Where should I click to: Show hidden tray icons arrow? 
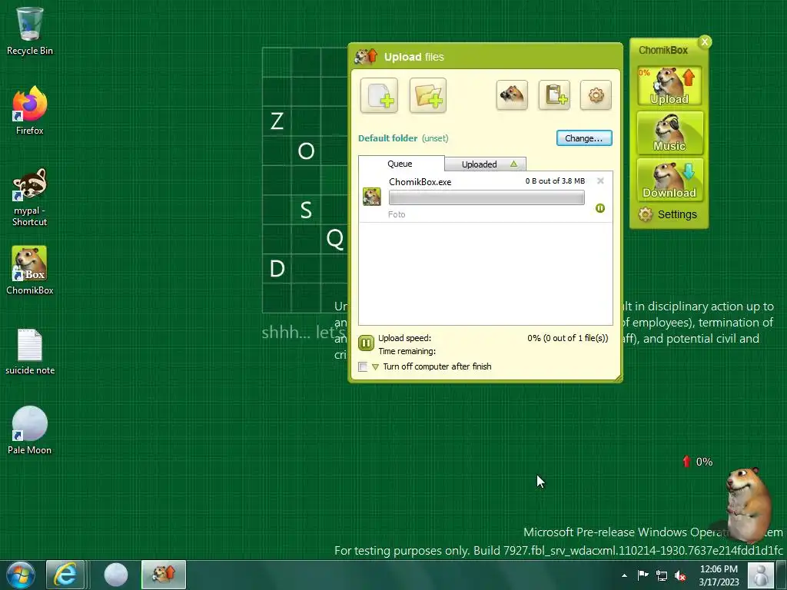point(624,575)
